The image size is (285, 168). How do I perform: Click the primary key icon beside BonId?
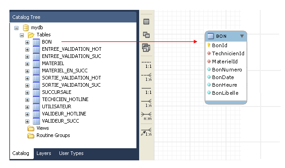(208, 45)
